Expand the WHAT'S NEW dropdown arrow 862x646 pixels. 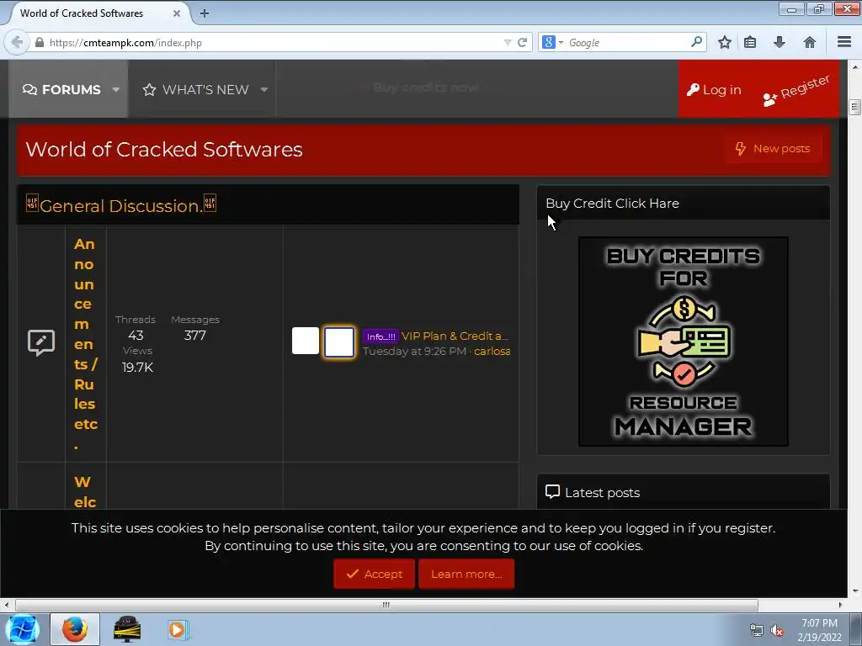(263, 89)
